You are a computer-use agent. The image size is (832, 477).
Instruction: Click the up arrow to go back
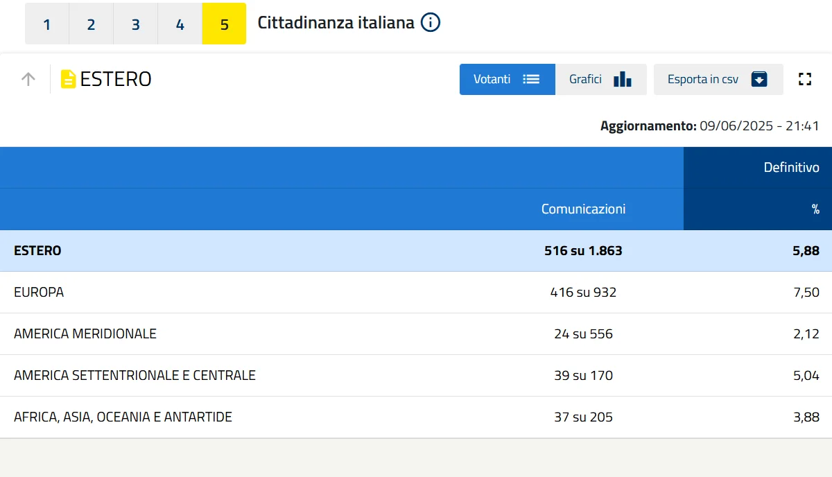(28, 79)
